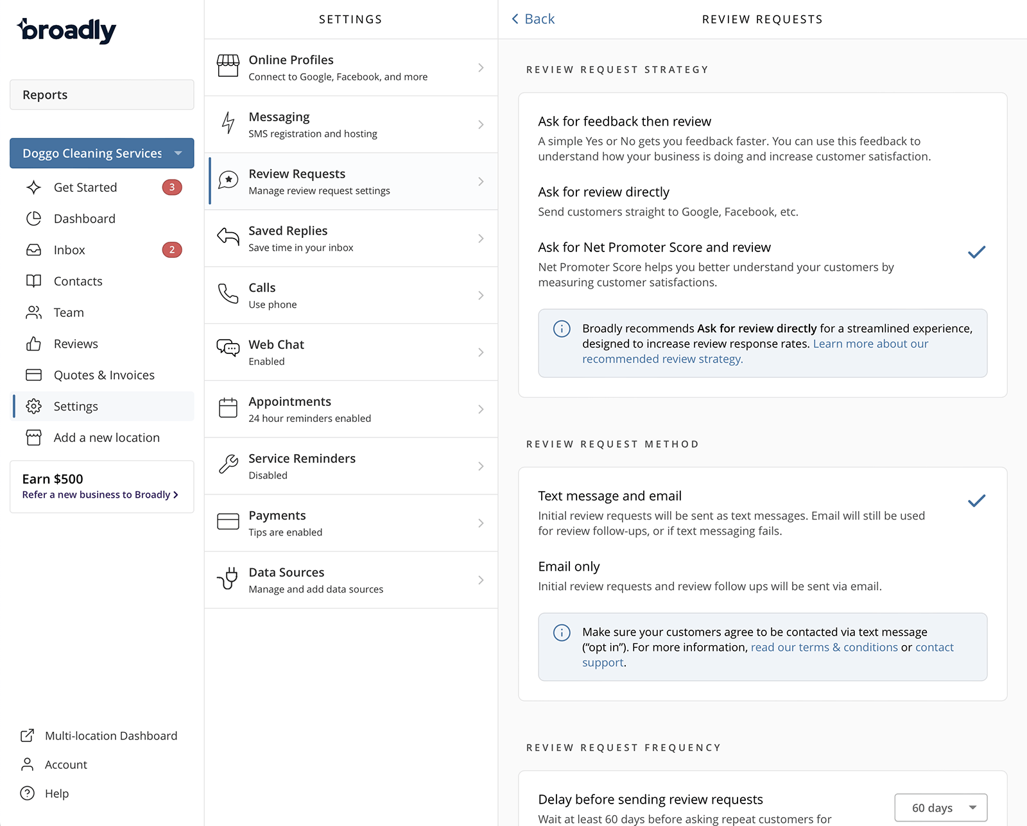Click the Get Started sparkle icon

pyautogui.click(x=34, y=187)
